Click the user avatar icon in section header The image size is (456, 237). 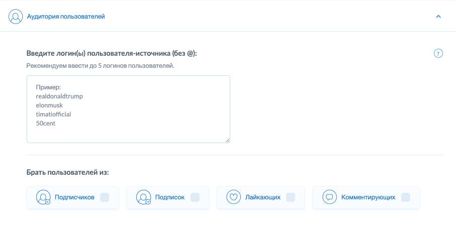point(16,17)
